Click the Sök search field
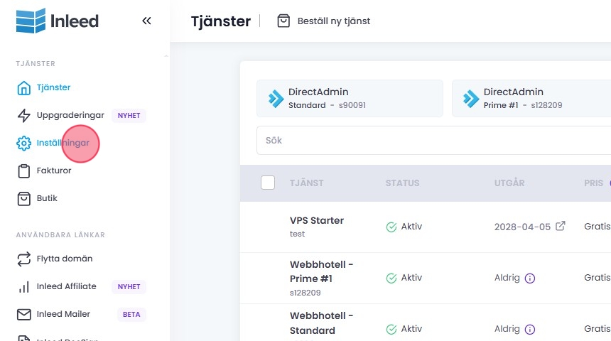The image size is (611, 341). tap(433, 141)
